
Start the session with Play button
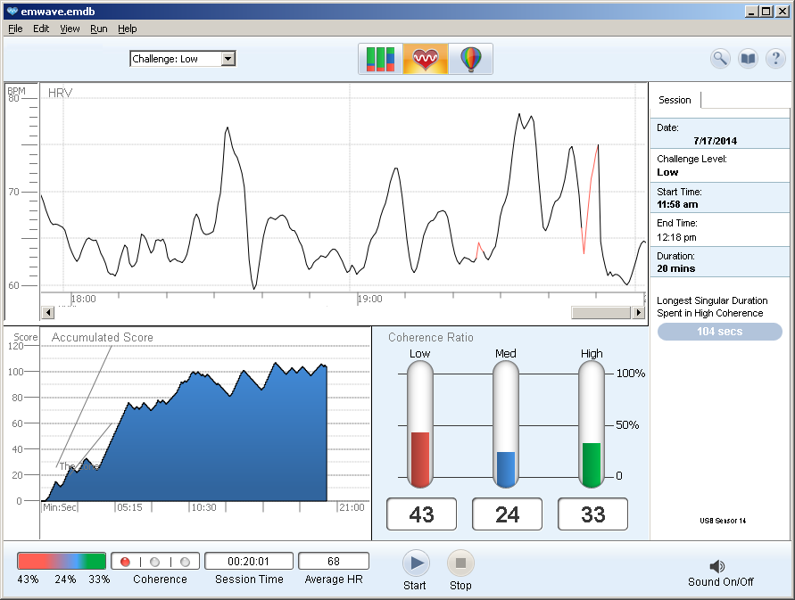point(417,563)
